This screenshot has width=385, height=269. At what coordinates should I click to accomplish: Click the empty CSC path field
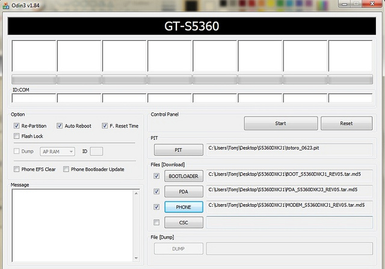[x=289, y=222]
